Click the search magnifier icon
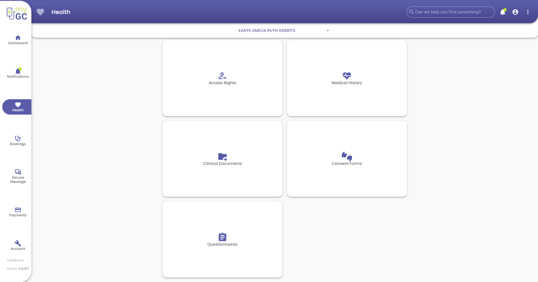Viewport: 538px width, 282px height. (411, 12)
